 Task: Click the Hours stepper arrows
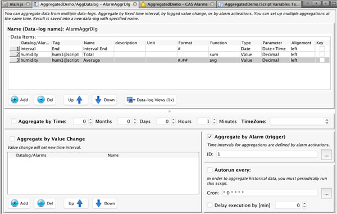[x=173, y=121]
